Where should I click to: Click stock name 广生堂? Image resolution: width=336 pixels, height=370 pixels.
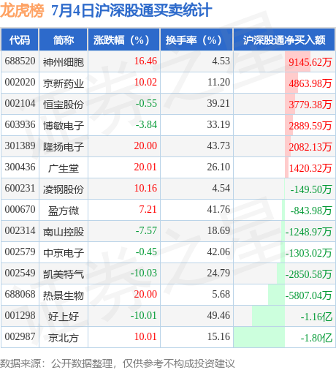(x=64, y=168)
